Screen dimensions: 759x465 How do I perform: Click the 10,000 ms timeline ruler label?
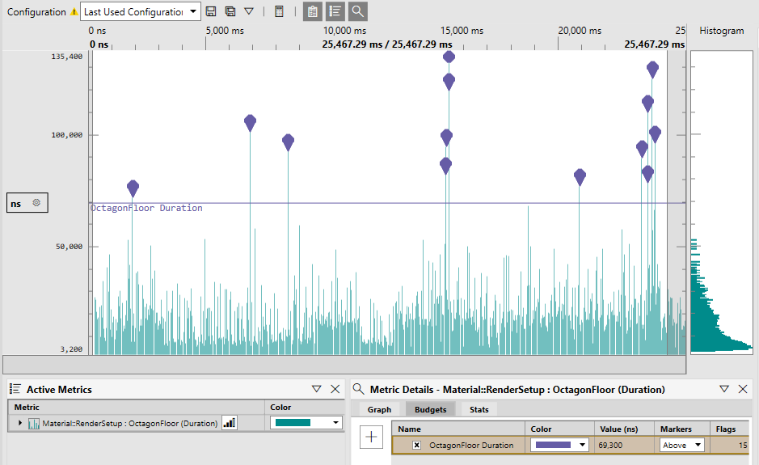point(344,31)
